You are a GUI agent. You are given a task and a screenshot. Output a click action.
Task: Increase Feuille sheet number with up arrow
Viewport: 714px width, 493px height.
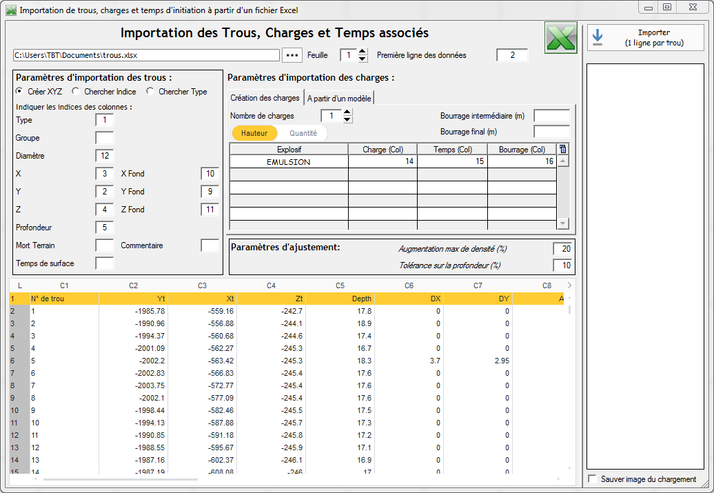click(363, 52)
